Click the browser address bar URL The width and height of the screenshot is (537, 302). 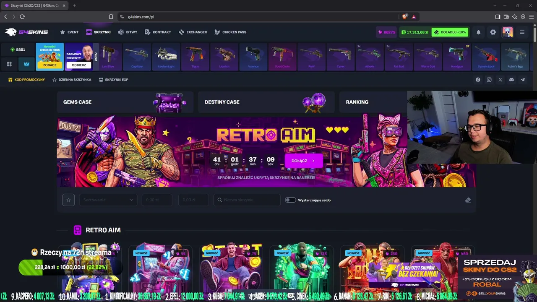(x=141, y=17)
